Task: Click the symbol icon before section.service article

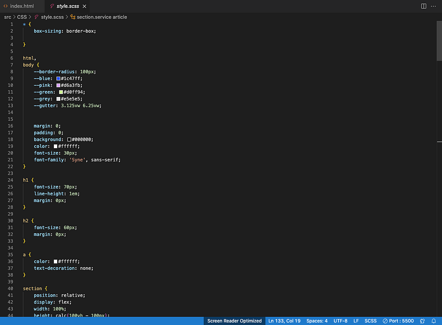Action: point(73,17)
